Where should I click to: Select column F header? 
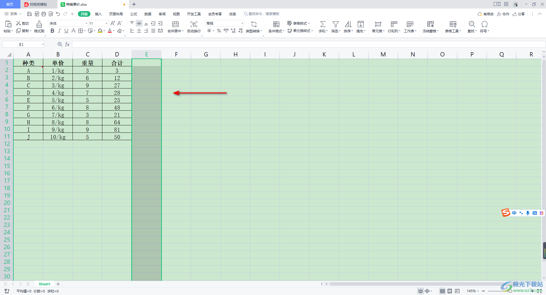[176, 54]
